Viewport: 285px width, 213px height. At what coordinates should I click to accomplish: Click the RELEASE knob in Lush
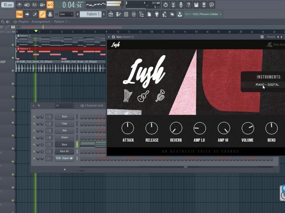tap(152, 128)
